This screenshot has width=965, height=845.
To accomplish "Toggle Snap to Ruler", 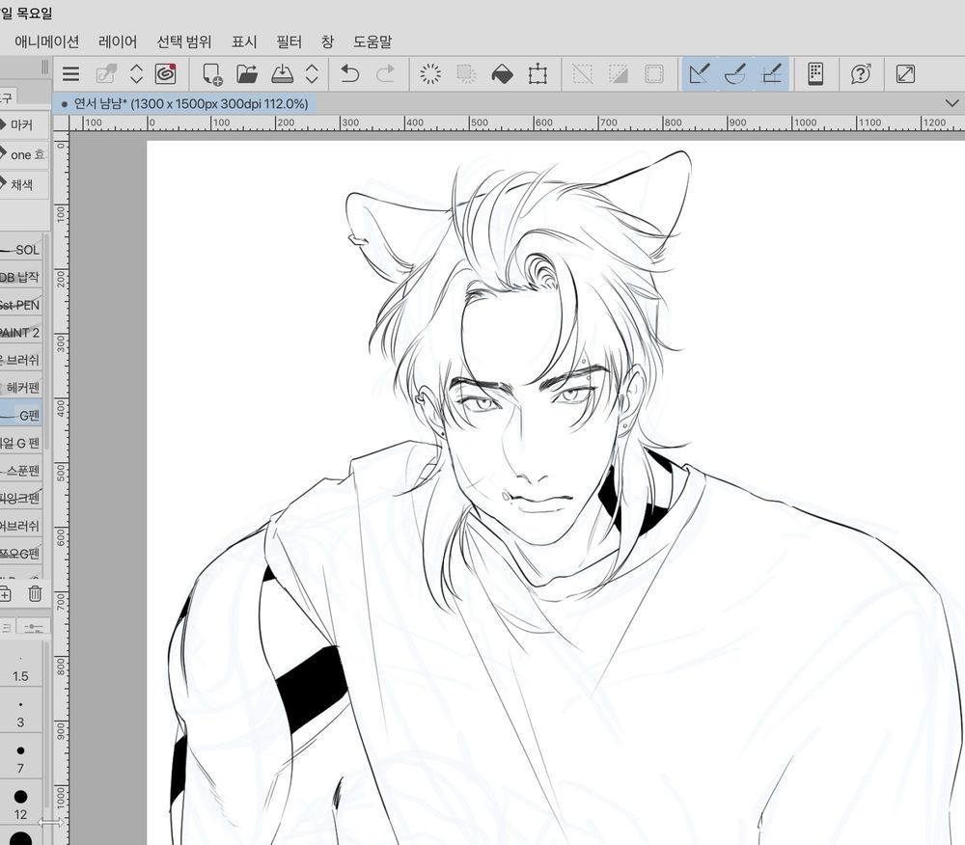I will click(700, 74).
